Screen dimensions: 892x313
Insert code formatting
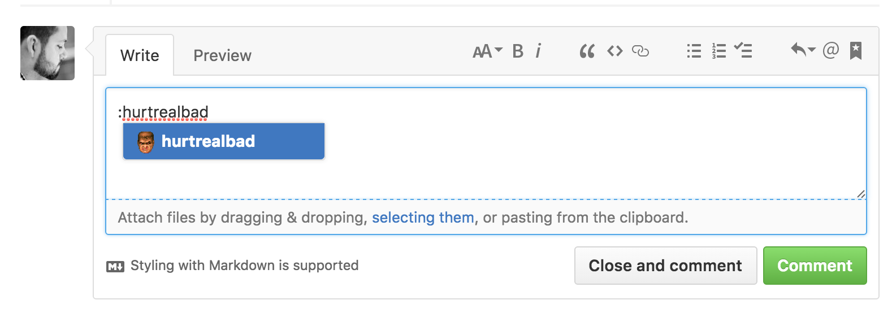(x=615, y=51)
